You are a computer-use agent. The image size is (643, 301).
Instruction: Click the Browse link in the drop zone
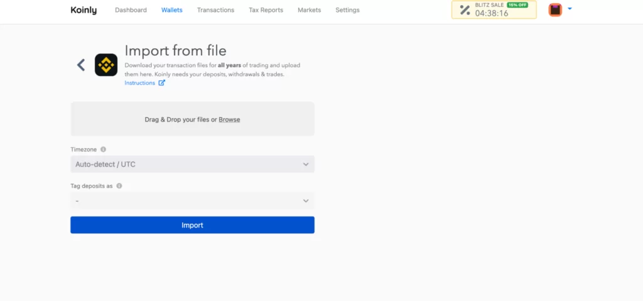click(229, 120)
